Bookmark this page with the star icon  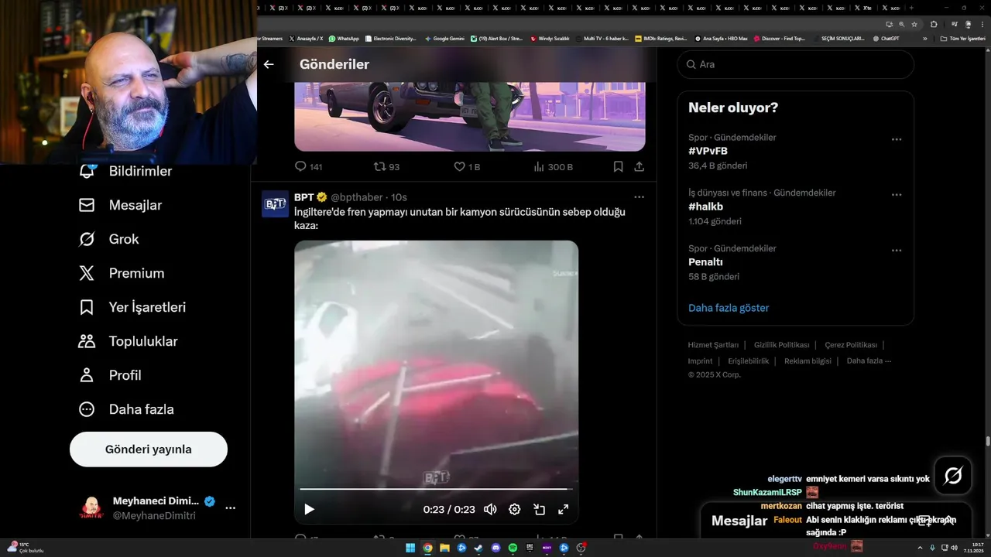tap(914, 24)
